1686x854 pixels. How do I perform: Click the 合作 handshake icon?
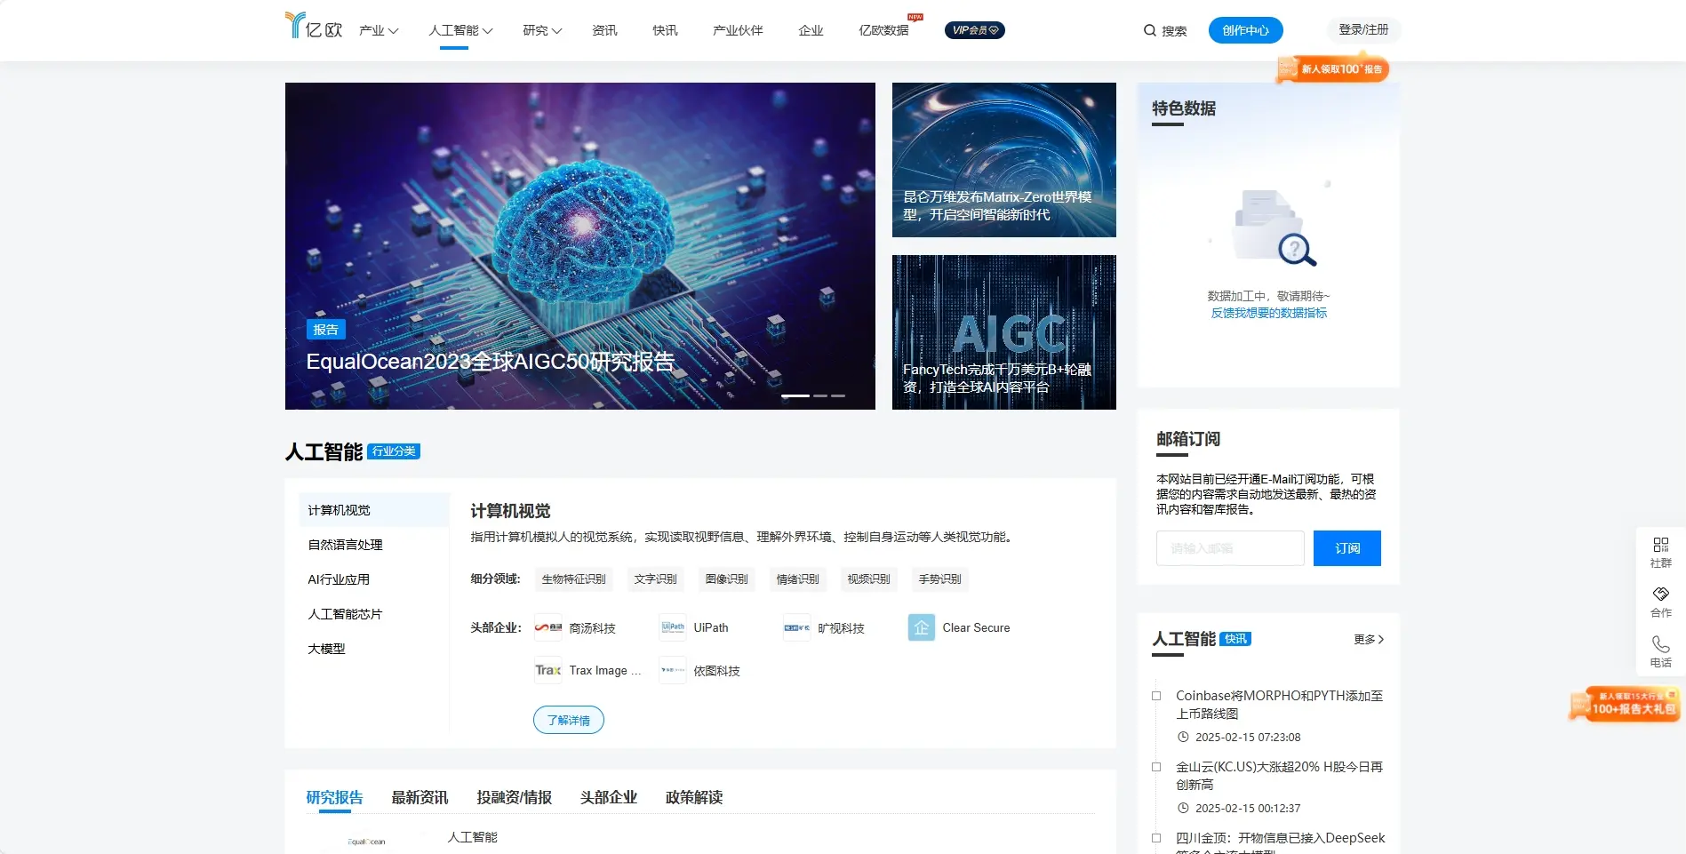[1661, 594]
